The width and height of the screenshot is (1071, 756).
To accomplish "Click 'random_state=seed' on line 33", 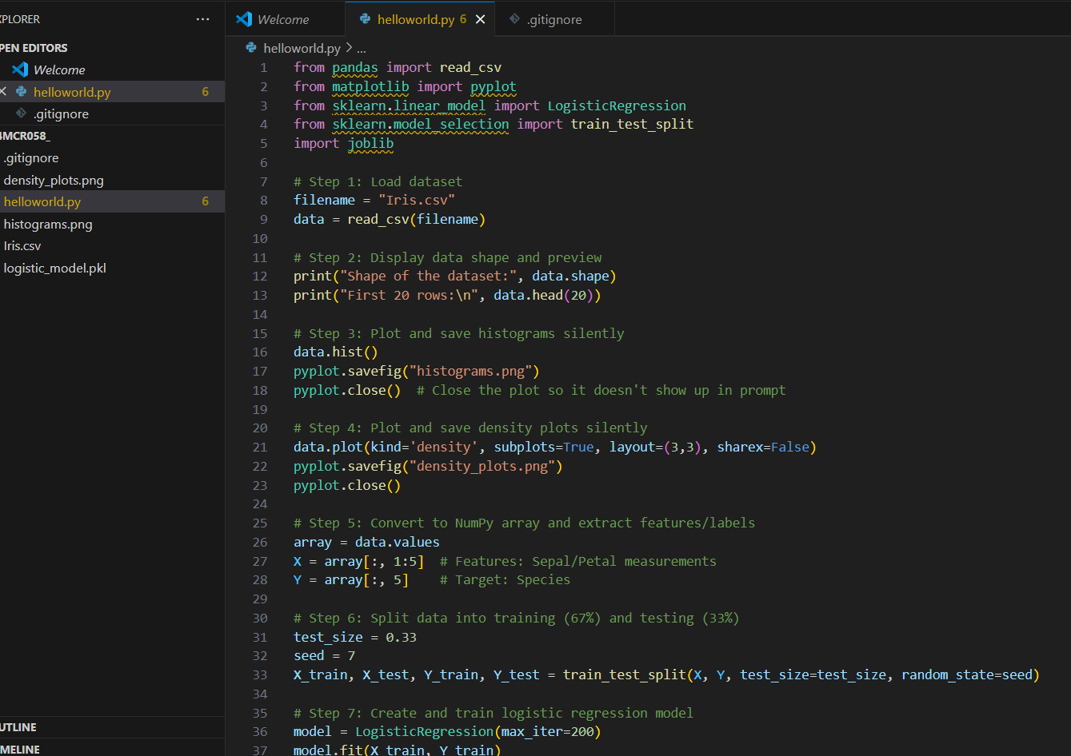I will [967, 675].
